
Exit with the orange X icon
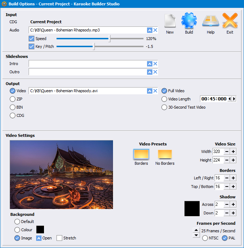(x=230, y=20)
